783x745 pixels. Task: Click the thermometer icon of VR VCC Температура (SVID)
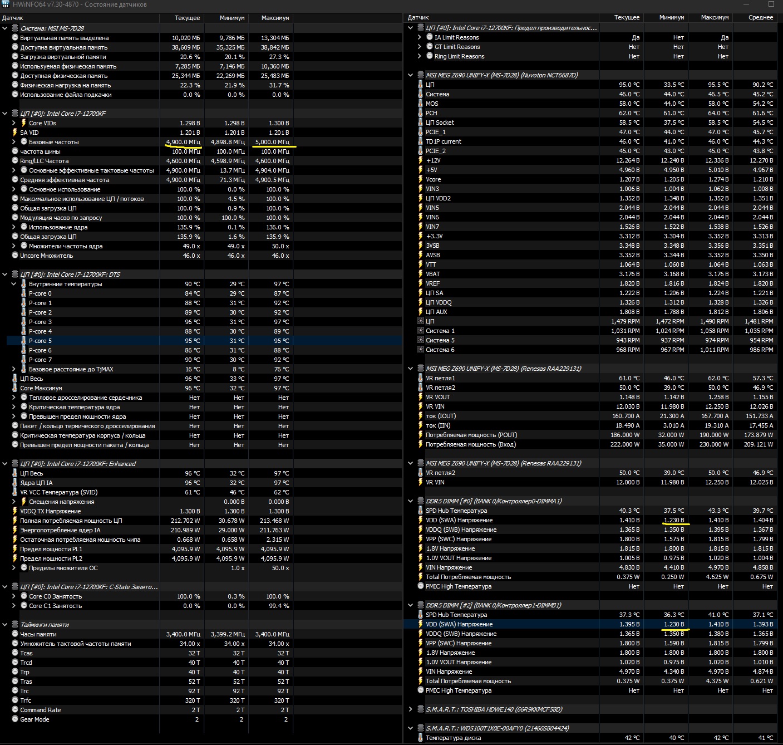pyautogui.click(x=14, y=492)
